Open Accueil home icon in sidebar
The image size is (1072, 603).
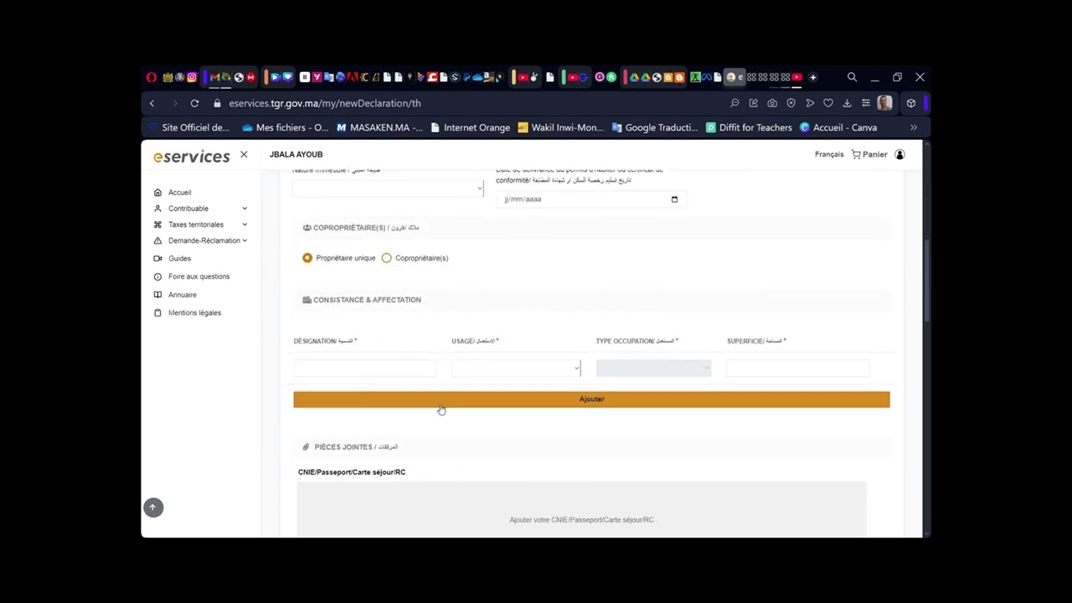coord(157,193)
